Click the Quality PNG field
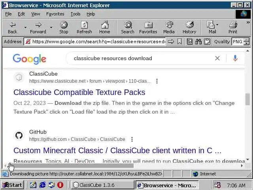 [x=237, y=42]
